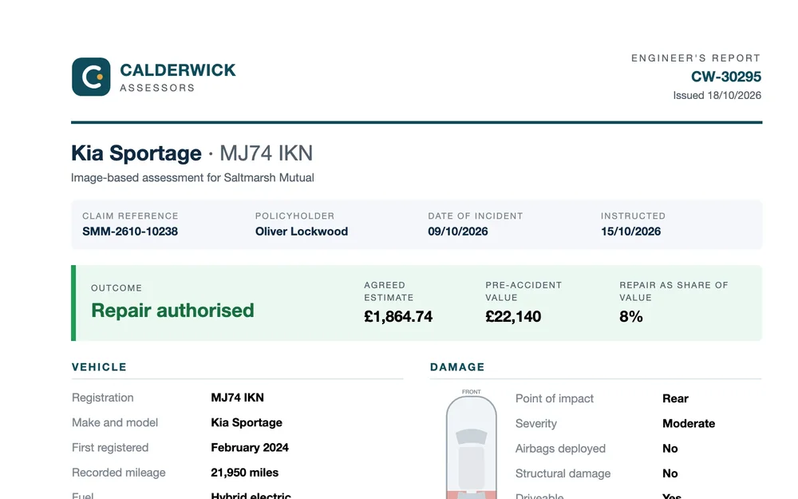Select policyholder name Oliver Lockwood

tap(302, 232)
